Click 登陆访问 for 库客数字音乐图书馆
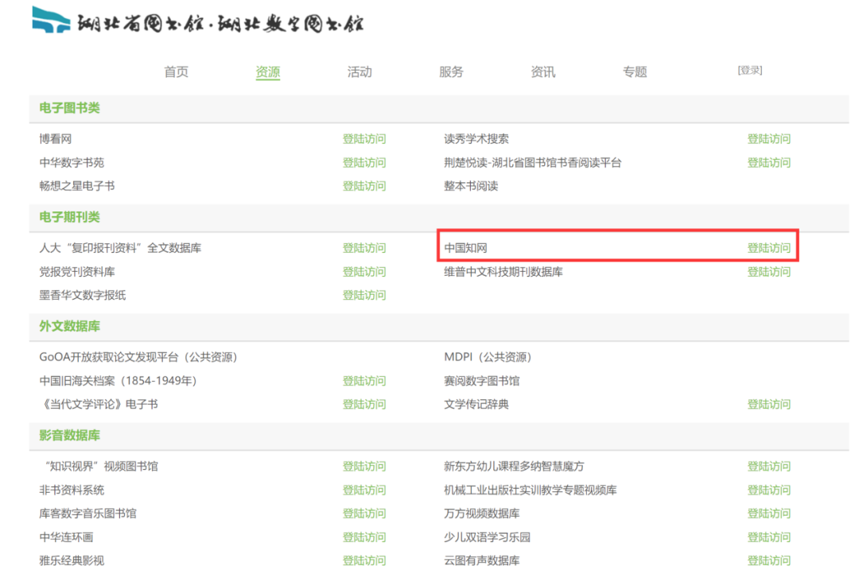This screenshot has height=570, width=859. [x=364, y=514]
